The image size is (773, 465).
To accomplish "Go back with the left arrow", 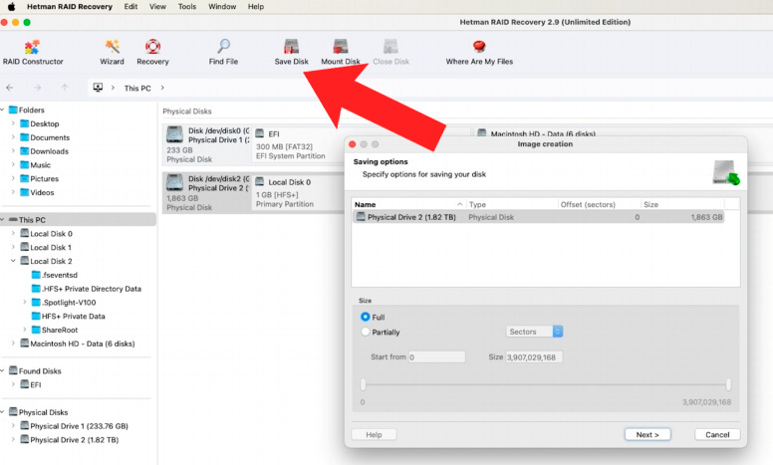I will click(x=10, y=88).
